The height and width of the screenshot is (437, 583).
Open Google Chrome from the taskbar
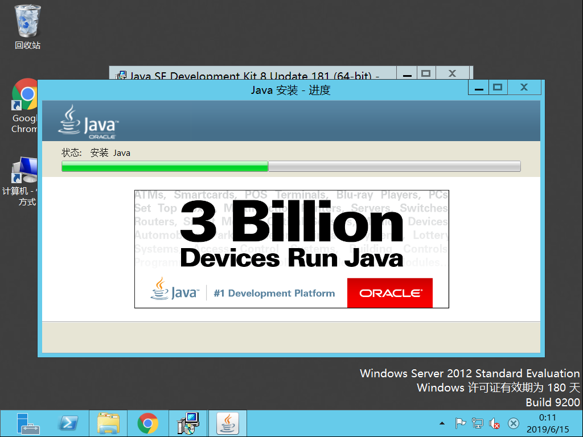(148, 423)
